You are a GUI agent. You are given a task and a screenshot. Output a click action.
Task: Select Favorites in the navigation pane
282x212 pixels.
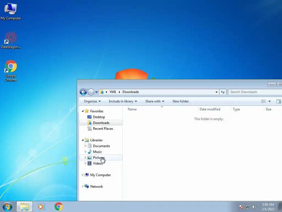tap(97, 111)
